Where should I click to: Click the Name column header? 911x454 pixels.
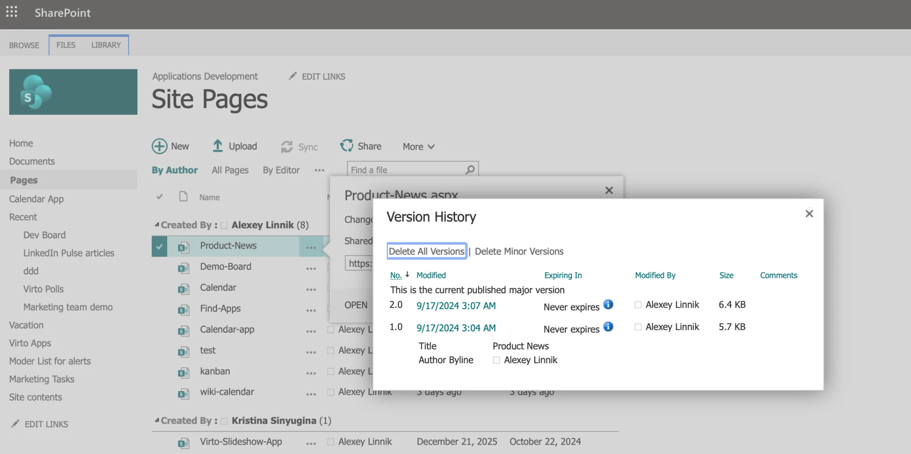[210, 197]
